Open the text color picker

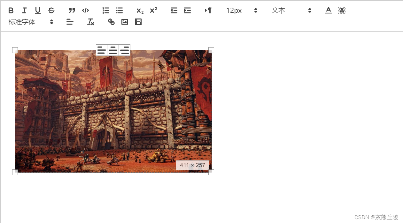[329, 11]
